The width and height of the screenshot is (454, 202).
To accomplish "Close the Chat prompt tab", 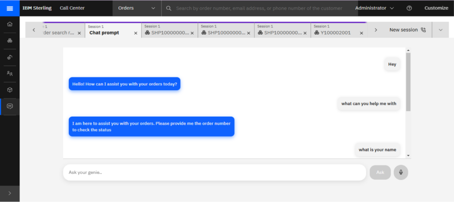I will (x=136, y=33).
